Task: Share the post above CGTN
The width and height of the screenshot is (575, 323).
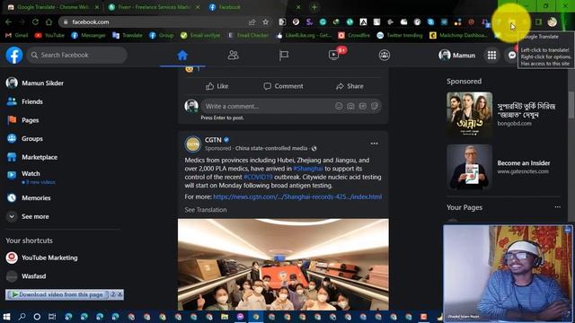Action: [349, 86]
